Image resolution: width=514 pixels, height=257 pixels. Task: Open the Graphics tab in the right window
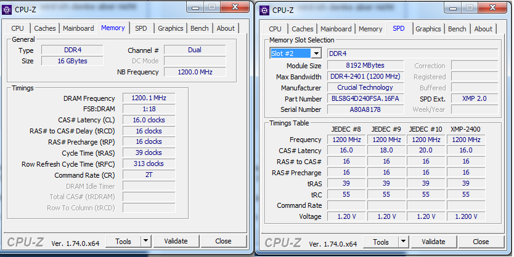[428, 29]
